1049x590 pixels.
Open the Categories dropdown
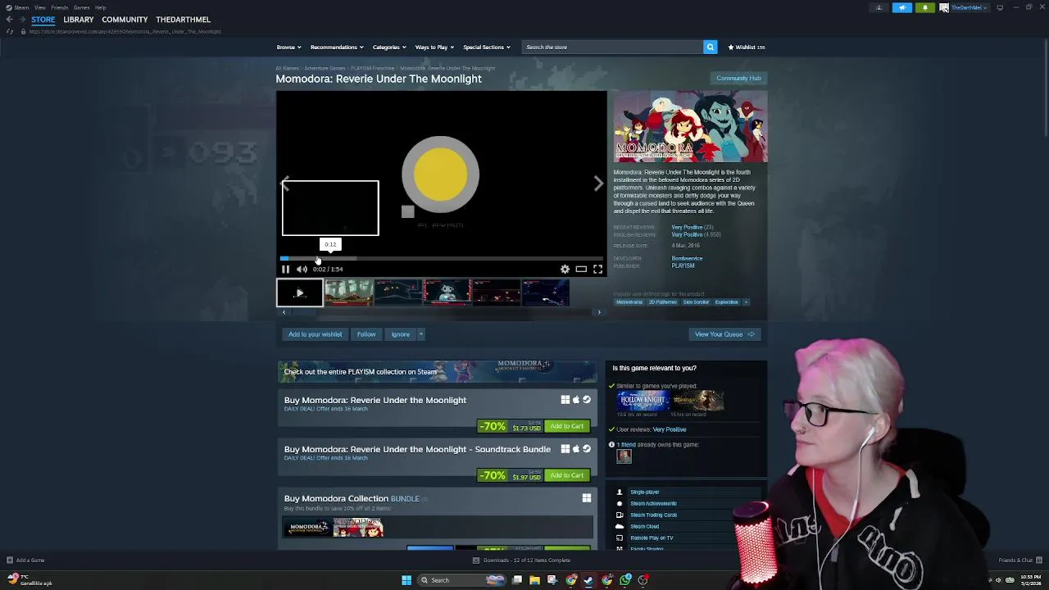[389, 47]
